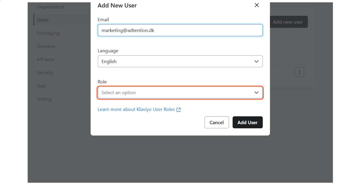359x184 pixels.
Task: Navigate to Domains settings
Action: [46, 46]
